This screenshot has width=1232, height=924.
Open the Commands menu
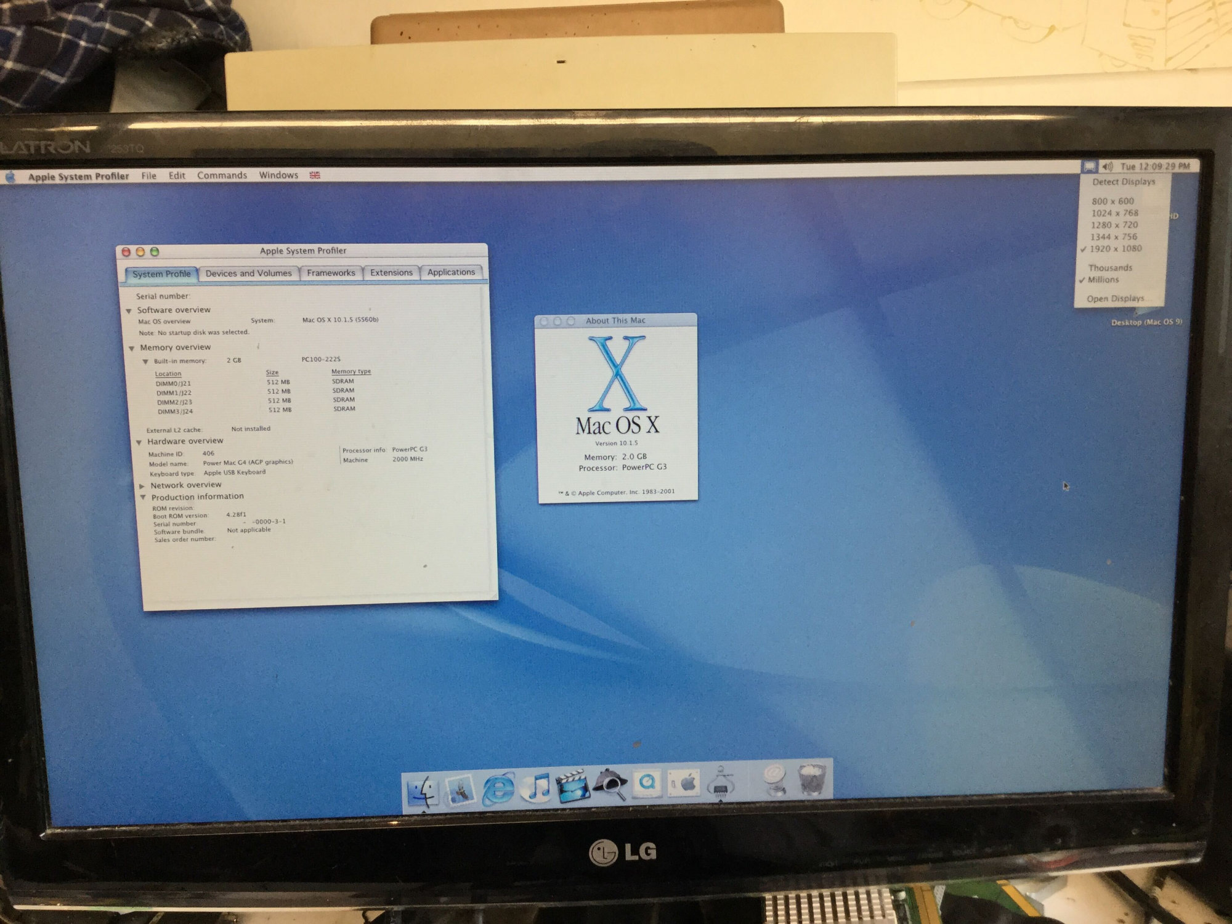click(x=222, y=176)
